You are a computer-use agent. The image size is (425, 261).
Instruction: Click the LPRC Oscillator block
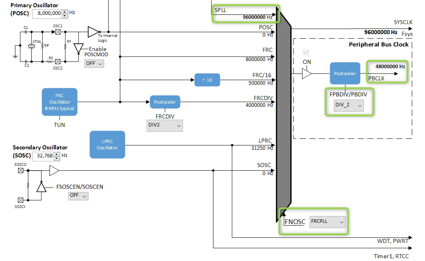107,145
